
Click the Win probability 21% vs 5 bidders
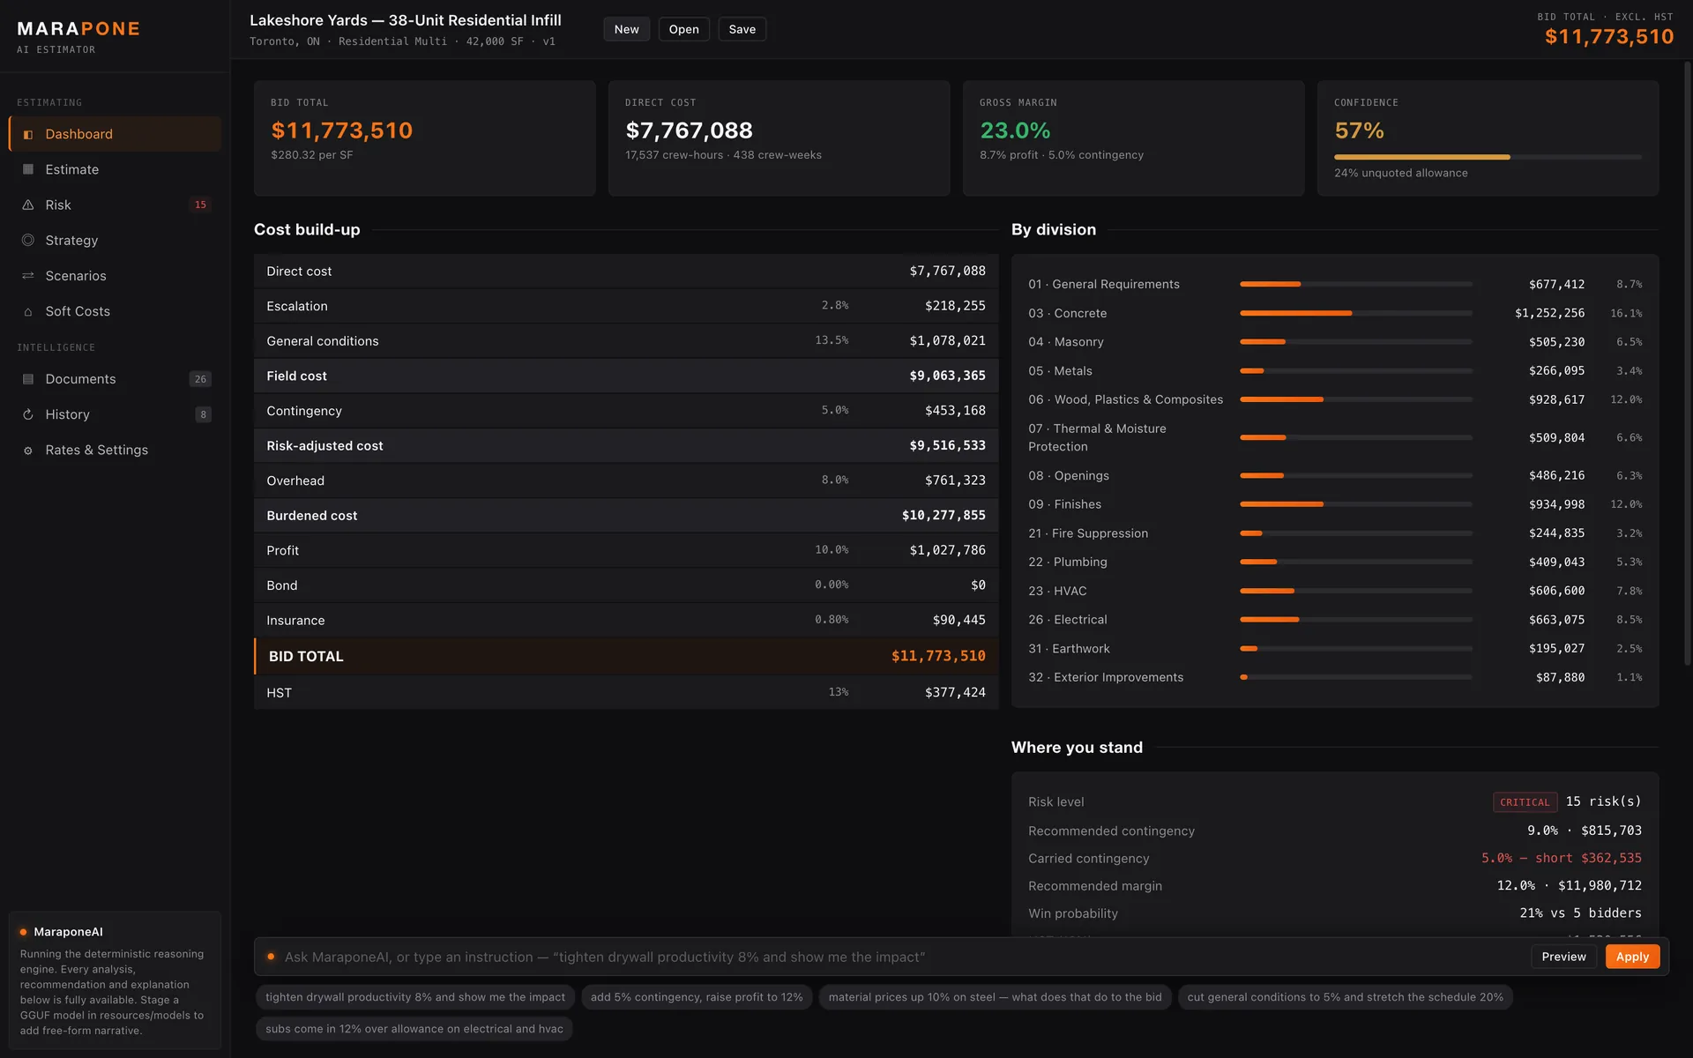[1580, 913]
